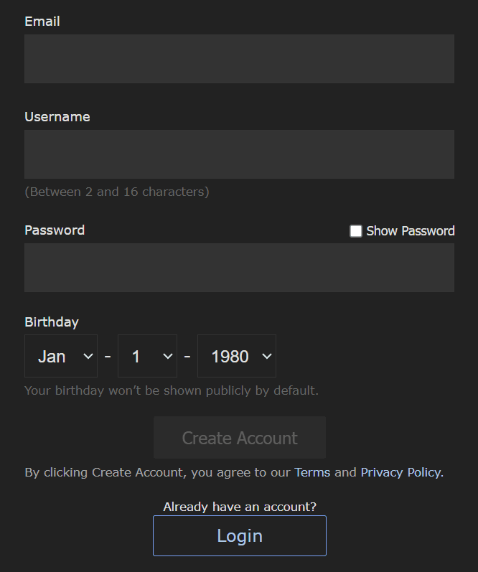Image resolution: width=478 pixels, height=572 pixels.
Task: Enable the Show Password checkbox
Action: (x=356, y=231)
